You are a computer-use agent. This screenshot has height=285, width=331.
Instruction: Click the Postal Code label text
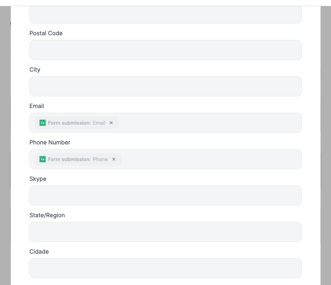click(46, 33)
